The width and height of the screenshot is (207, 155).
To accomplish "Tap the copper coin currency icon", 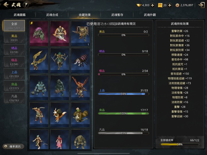I will pyautogui.click(x=177, y=5).
